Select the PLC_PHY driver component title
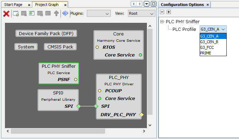The height and width of the screenshot is (139, 239). (x=119, y=78)
